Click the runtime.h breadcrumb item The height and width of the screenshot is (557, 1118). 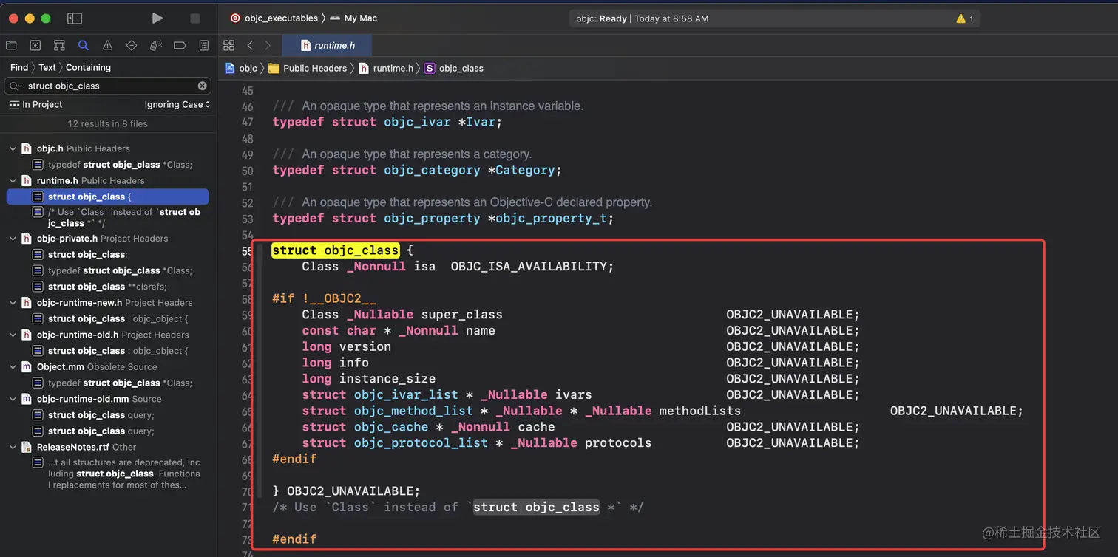386,68
